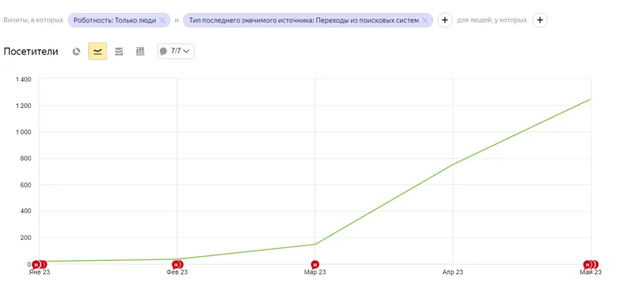Click the 'Визиты, в которых' label
The image size is (618, 296).
(x=34, y=20)
